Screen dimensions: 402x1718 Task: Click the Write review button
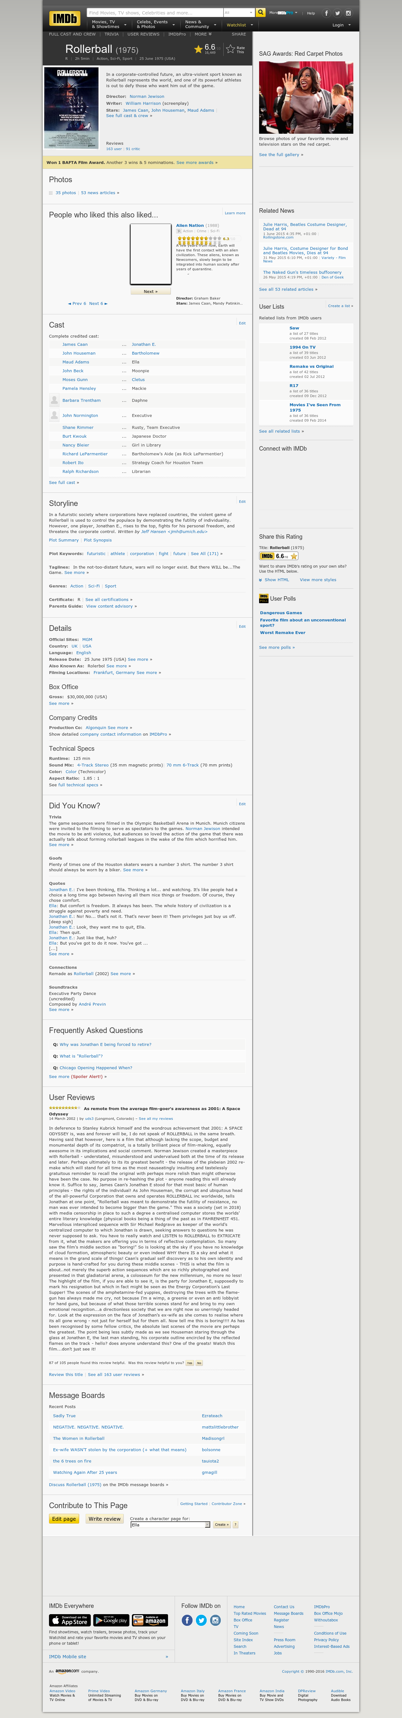tap(105, 1519)
